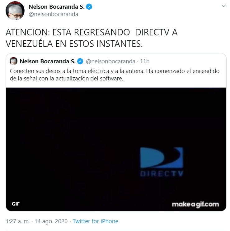Click the ATENCION: ESTA REGRESANDO DIRECTV tweet text
Viewport: 230px width, 231px height.
click(x=92, y=38)
